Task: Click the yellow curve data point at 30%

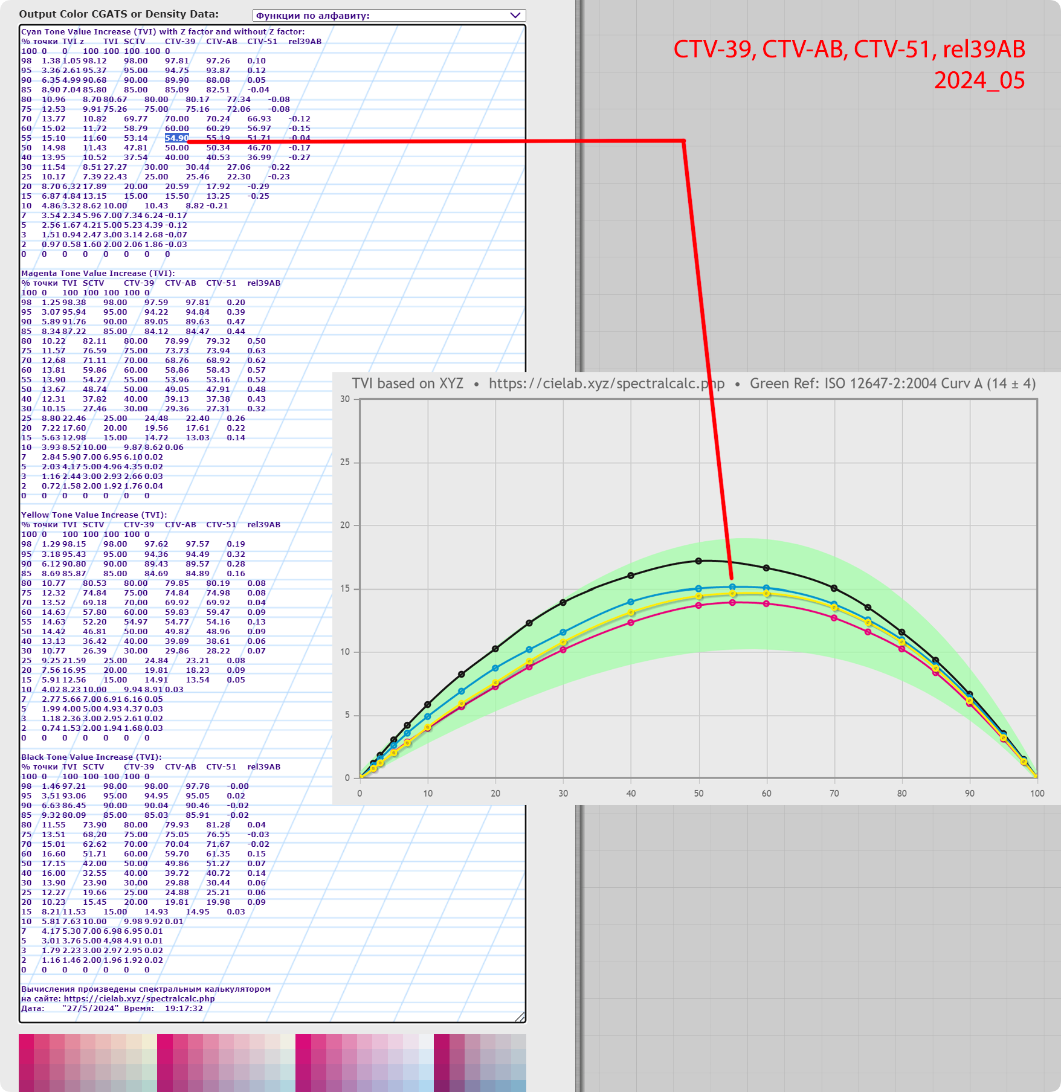Action: click(x=563, y=642)
